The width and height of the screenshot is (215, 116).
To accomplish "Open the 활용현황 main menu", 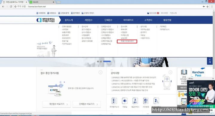I will (x=167, y=20).
